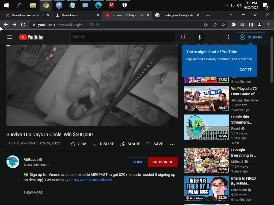Open Adobe application from taskbar
The height and width of the screenshot is (205, 274).
112,5
